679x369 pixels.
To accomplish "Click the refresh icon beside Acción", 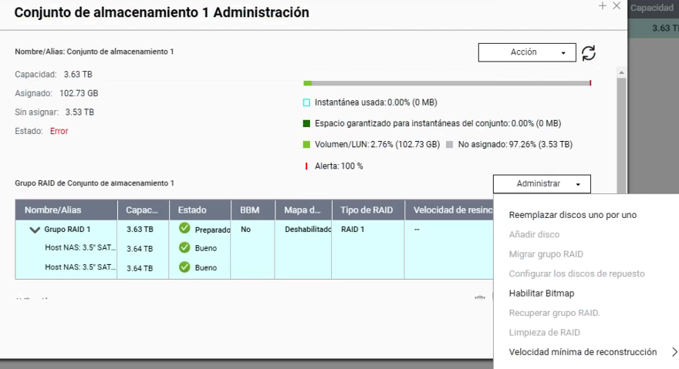I will [x=589, y=52].
